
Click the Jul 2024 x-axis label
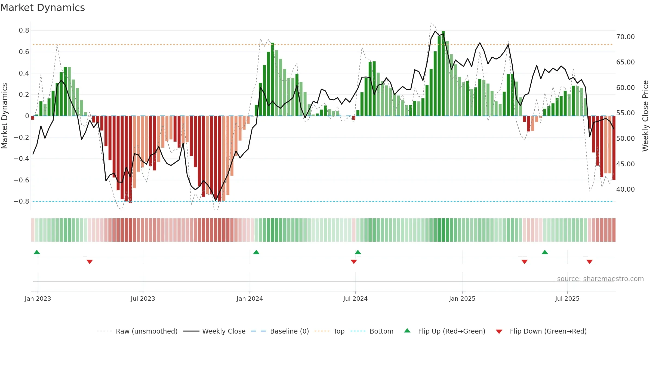355,299
